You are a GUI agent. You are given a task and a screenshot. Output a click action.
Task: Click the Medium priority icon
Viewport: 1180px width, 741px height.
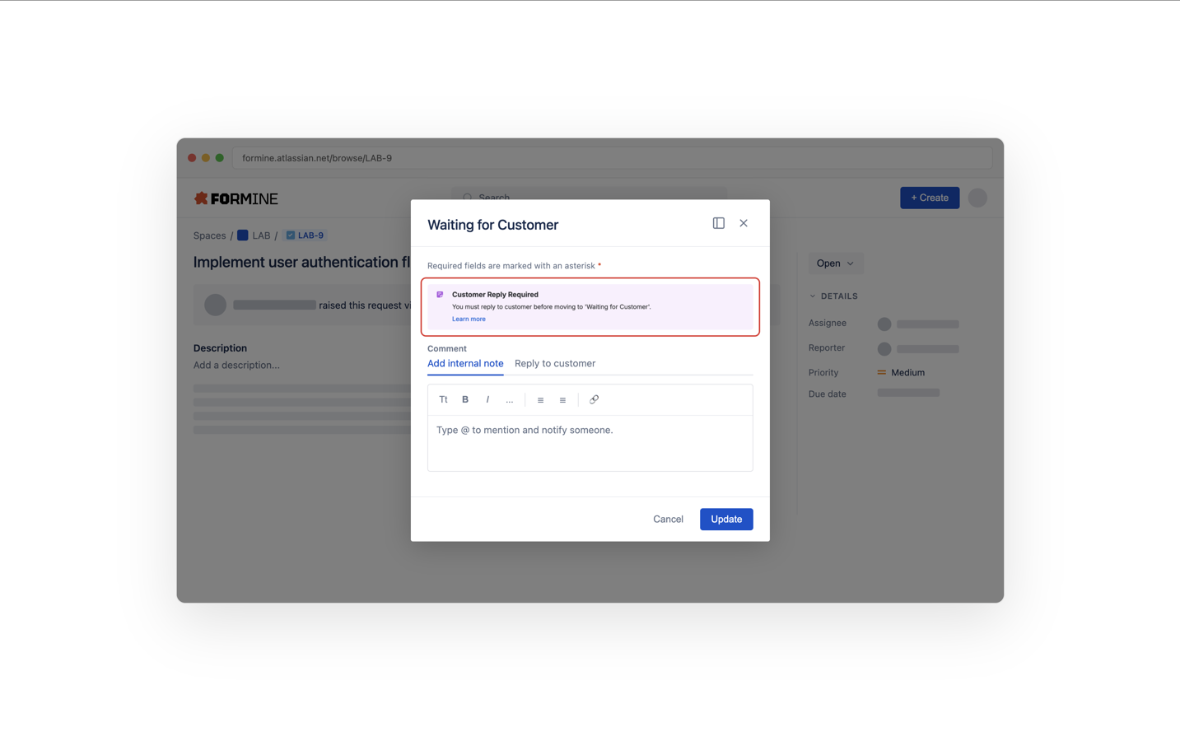pos(882,372)
